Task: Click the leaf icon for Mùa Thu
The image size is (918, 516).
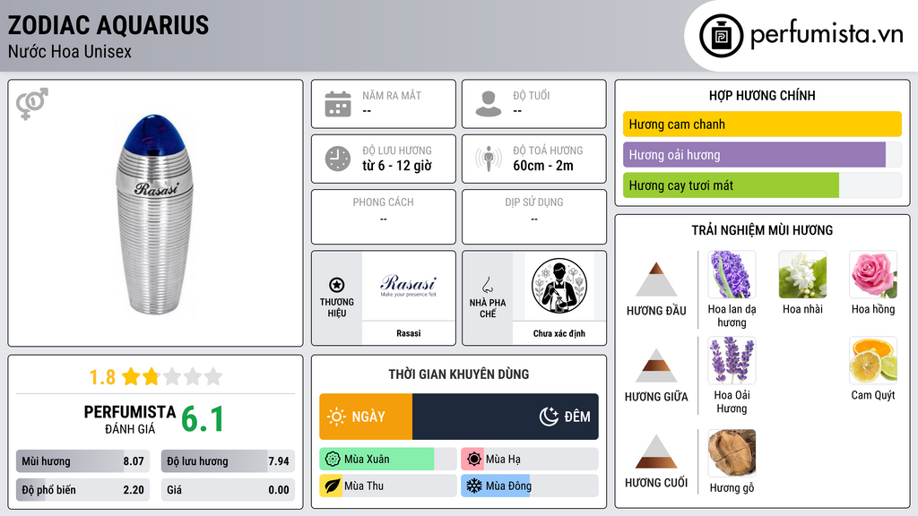Action: 333,486
